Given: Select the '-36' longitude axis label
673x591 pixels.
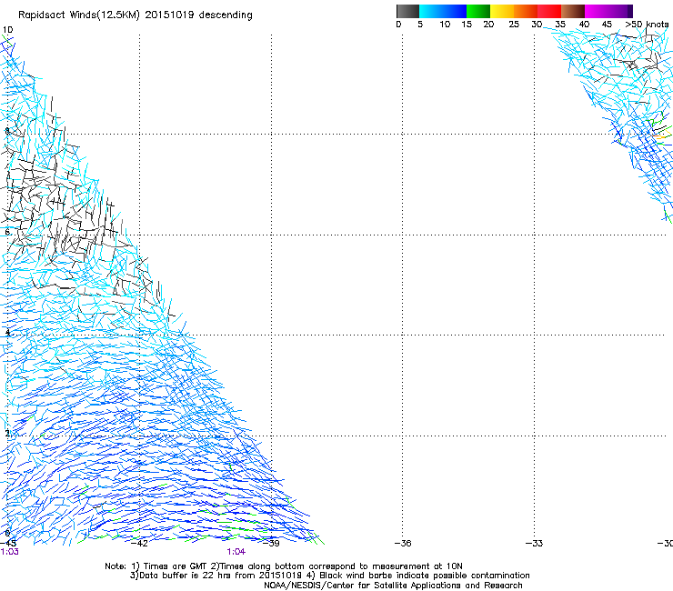Looking at the screenshot, I should coord(403,544).
